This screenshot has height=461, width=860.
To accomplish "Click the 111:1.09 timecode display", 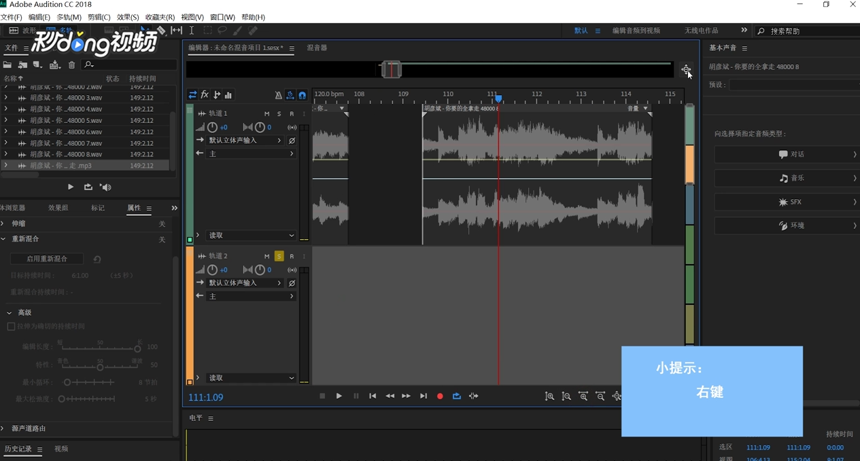I will (x=206, y=397).
